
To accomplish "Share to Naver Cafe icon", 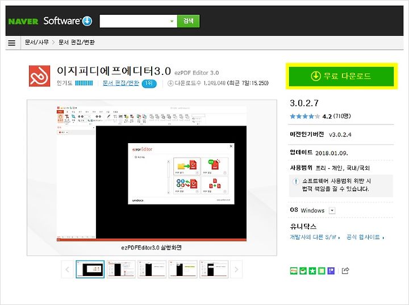I will [x=303, y=271].
